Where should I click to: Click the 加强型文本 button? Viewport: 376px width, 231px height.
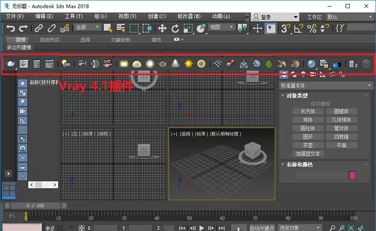point(308,154)
